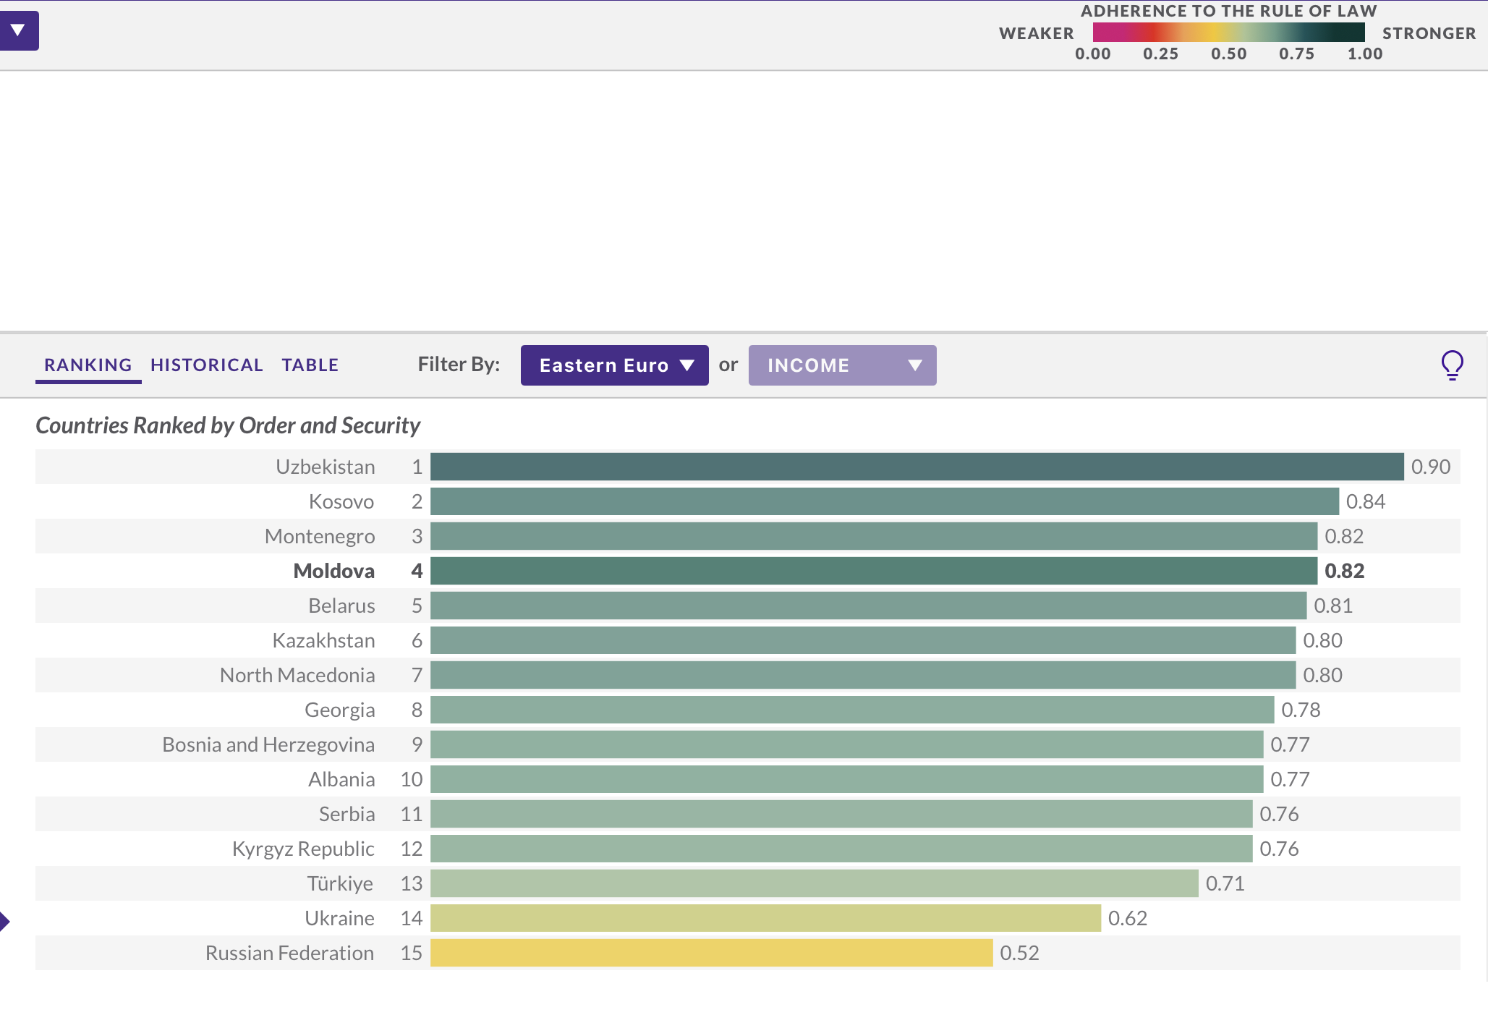Switch to the HISTORICAL tab
The image size is (1488, 1015).
pyautogui.click(x=206, y=365)
